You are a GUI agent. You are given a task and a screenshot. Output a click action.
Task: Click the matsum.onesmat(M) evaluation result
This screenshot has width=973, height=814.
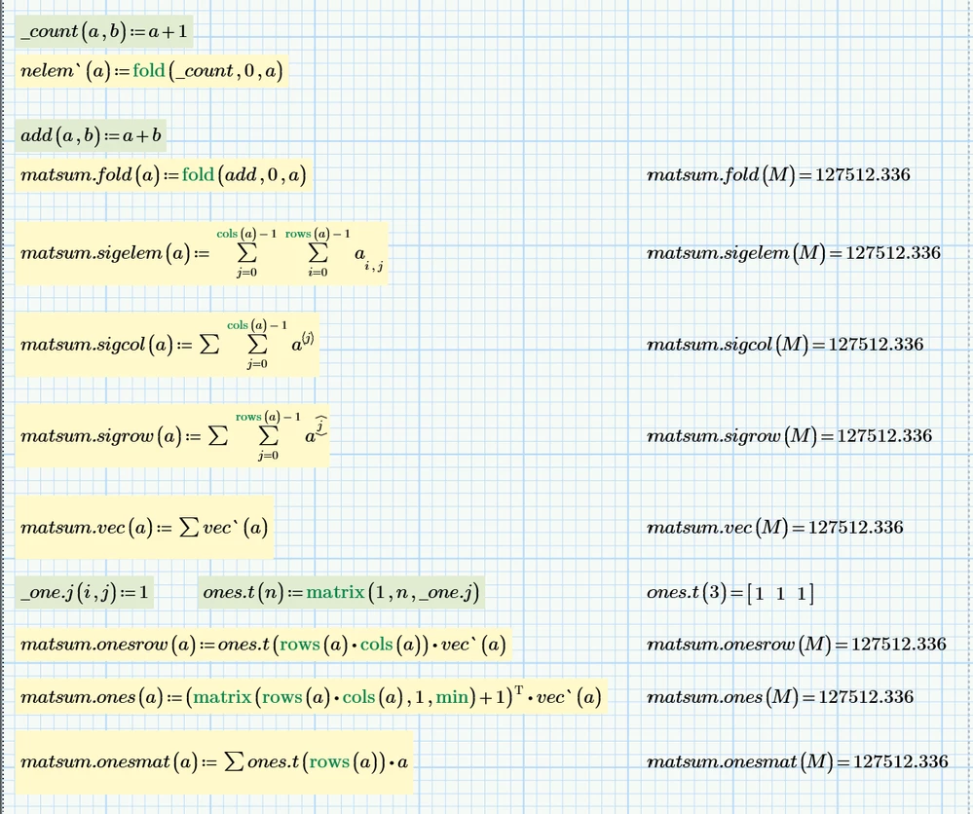pyautogui.click(x=798, y=761)
